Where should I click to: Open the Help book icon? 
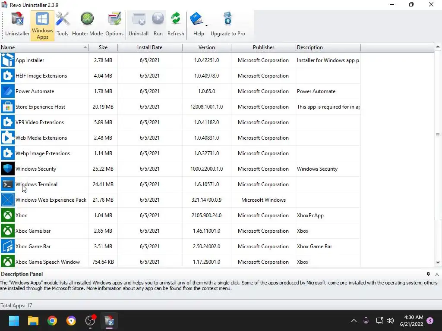tap(196, 19)
